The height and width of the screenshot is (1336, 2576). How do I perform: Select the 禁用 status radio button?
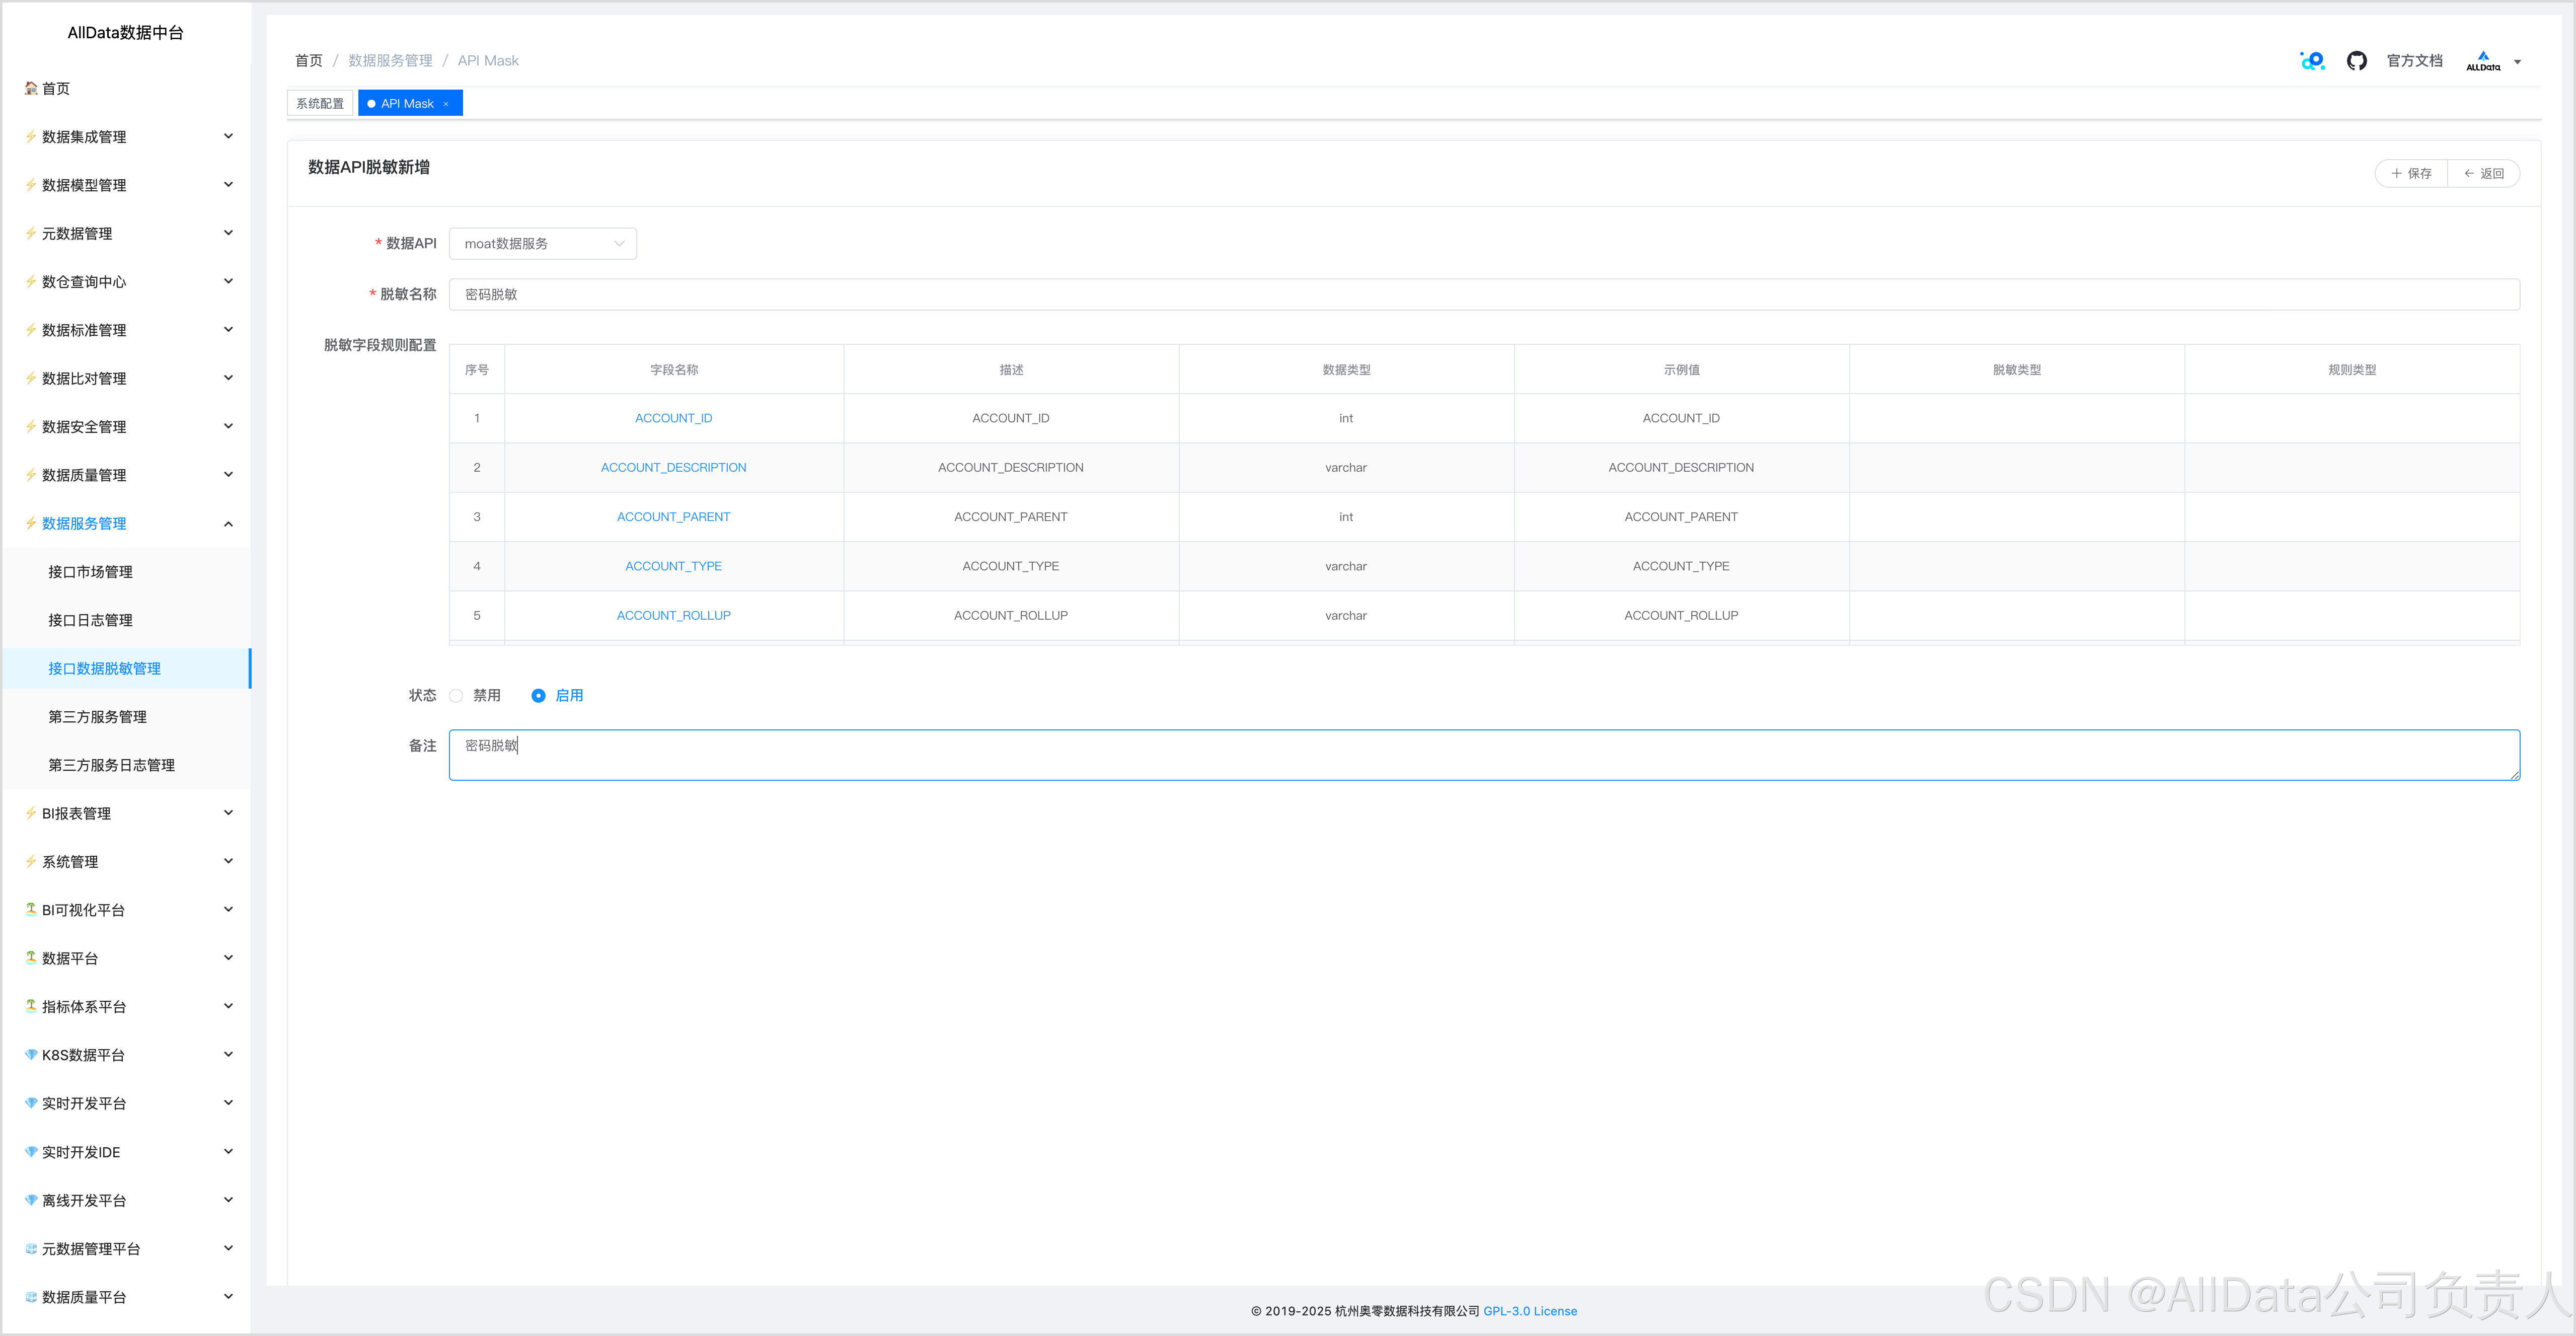coord(457,695)
